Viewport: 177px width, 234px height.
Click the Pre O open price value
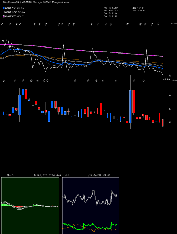(x=110, y=8)
